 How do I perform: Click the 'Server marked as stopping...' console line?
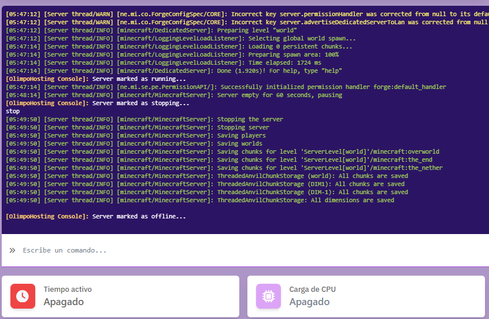[x=140, y=103]
